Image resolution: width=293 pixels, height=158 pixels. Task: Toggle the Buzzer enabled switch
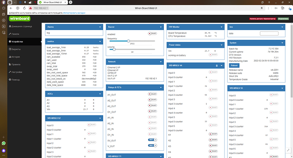[x=152, y=33]
